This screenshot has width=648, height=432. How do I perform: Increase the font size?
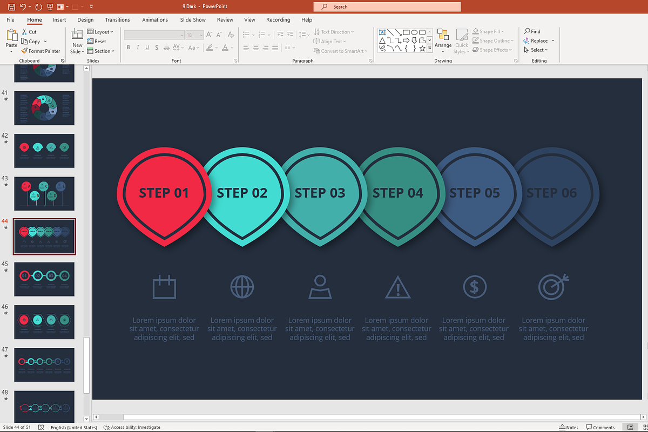[209, 35]
